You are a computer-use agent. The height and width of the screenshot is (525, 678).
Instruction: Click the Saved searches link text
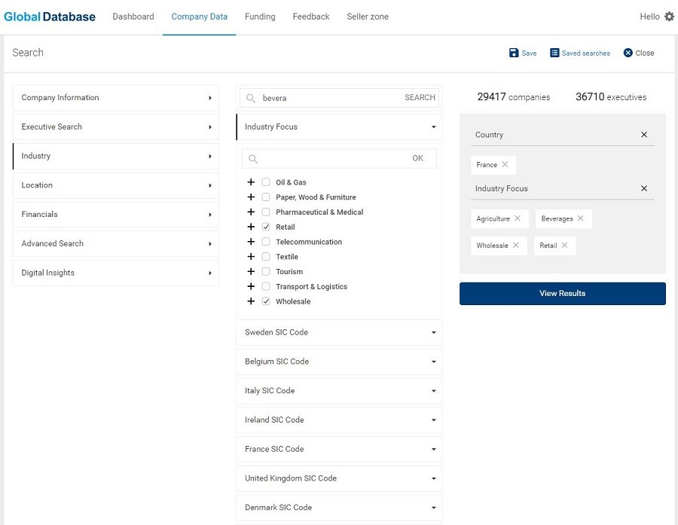click(586, 53)
